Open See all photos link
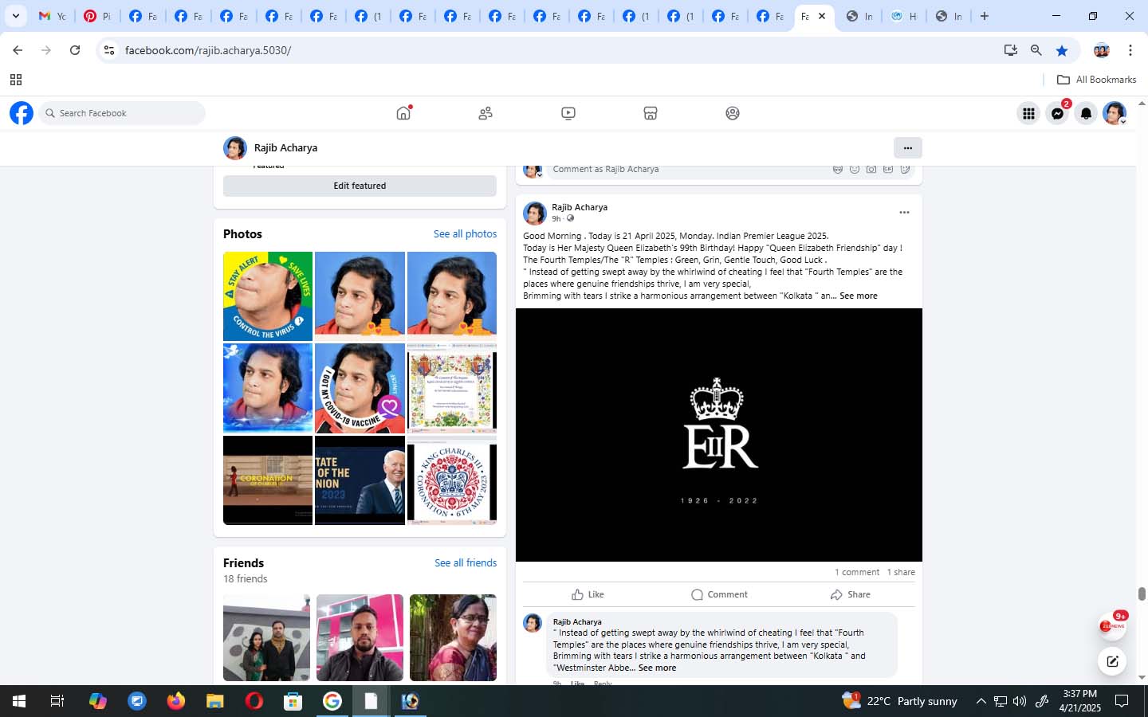The height and width of the screenshot is (717, 1148). 465,233
